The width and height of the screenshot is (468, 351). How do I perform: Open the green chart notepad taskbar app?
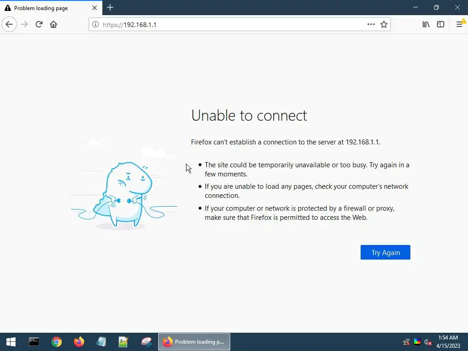point(123,342)
